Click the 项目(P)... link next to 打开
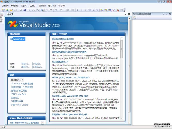This screenshot has height=129, width=172. 25,64
